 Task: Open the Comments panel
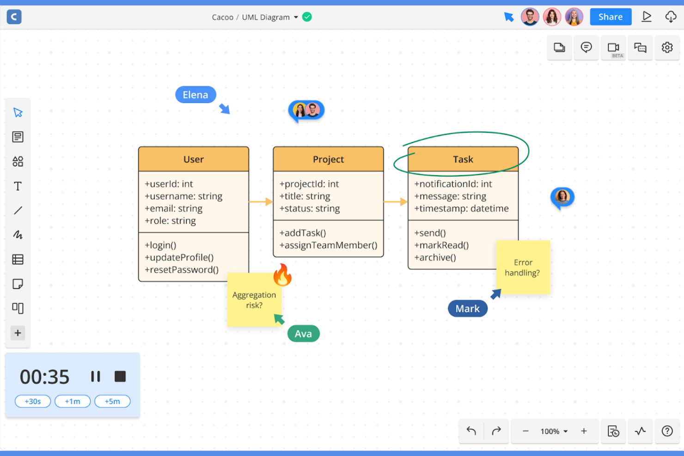coord(586,47)
